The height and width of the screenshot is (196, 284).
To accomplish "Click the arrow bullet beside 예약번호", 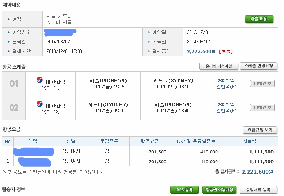I will 9,32.
